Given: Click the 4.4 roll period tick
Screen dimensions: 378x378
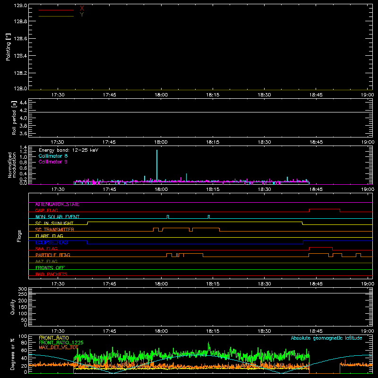Looking at the screenshot, I should coord(23,103).
